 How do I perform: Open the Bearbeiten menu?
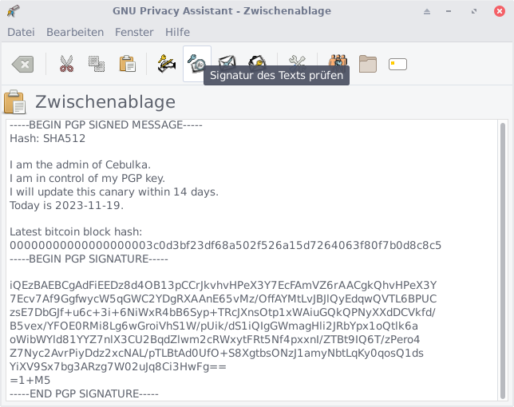point(75,32)
